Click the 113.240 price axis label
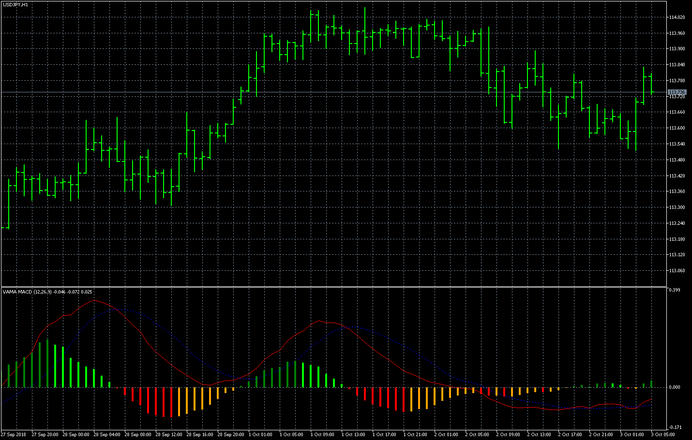 (677, 223)
